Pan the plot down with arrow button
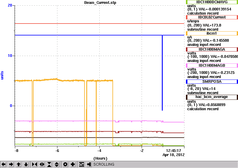 [26, 164]
